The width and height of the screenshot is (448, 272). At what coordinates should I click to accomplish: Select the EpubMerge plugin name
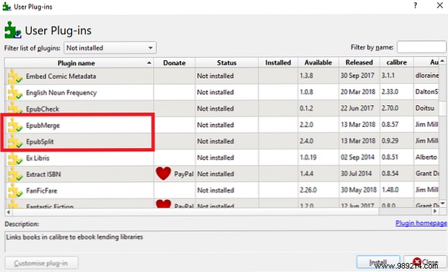43,125
